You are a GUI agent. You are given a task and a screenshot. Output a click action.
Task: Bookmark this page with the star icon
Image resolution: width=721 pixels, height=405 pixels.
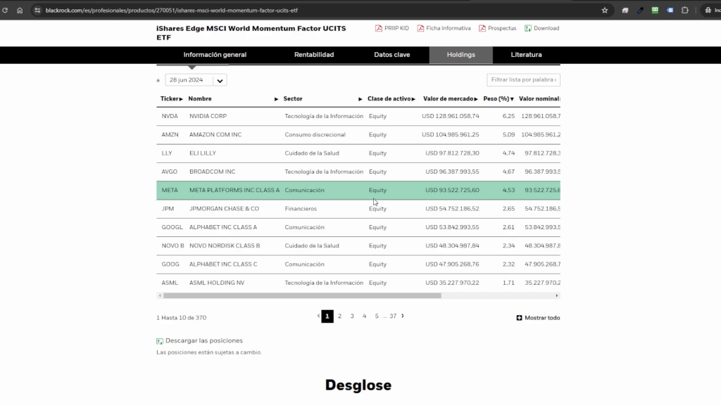[x=605, y=10]
